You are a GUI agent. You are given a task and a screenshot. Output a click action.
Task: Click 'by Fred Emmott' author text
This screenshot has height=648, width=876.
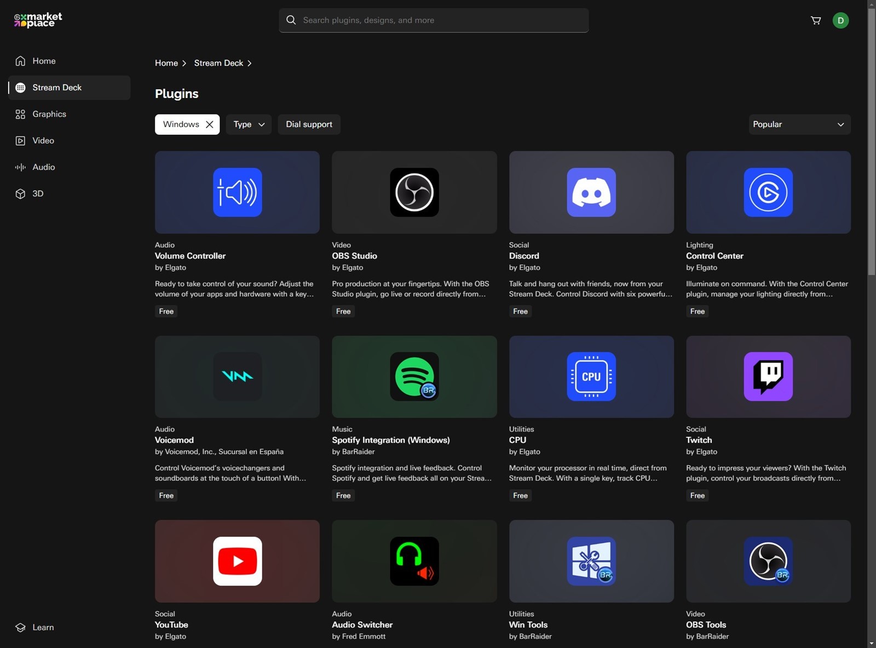click(x=359, y=636)
